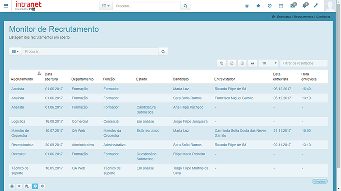The height and width of the screenshot is (191, 341).
Task: Click interviewer Carminda Sofia Costa das Neves Gamito
Action: [x=241, y=133]
